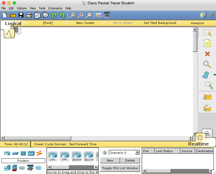Add Simple PDU envelope icon
This screenshot has width=216, height=174.
(x=207, y=97)
